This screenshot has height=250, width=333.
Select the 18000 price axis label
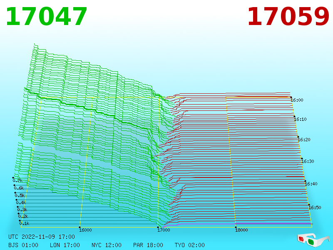pyautogui.click(x=242, y=230)
